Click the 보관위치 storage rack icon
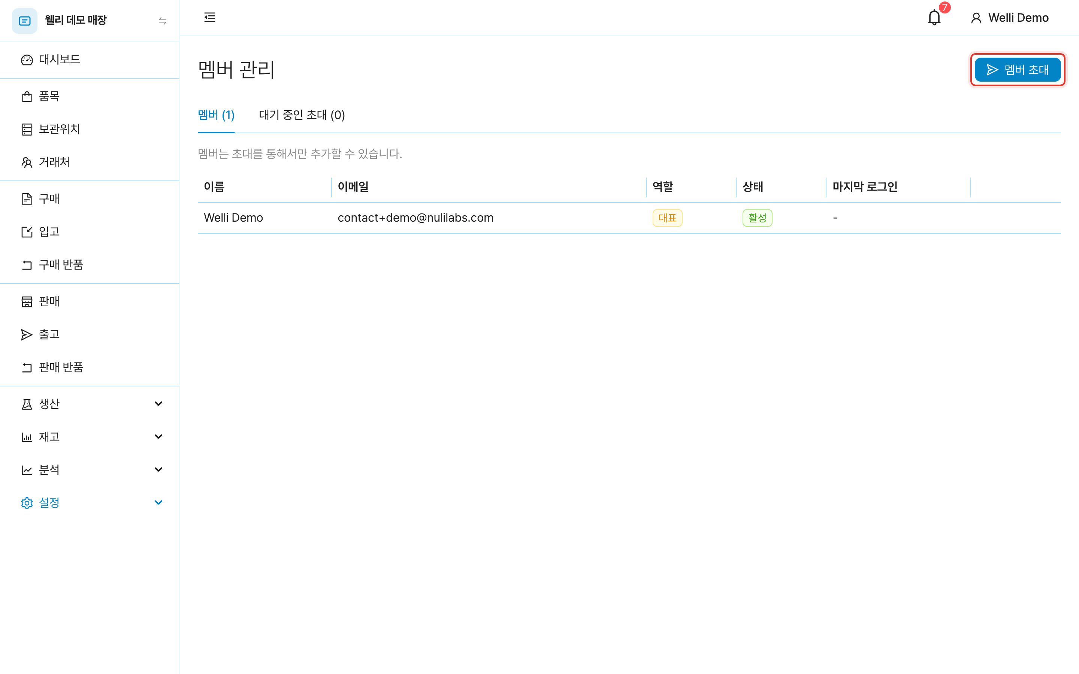 [27, 129]
